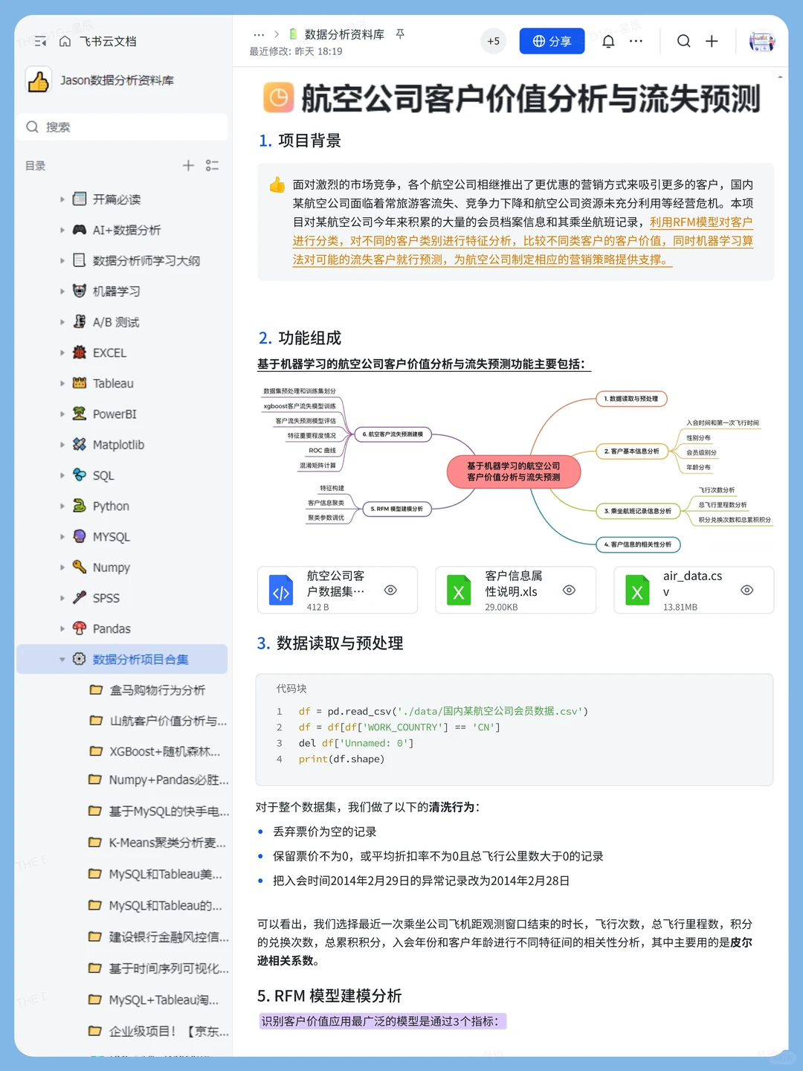Viewport: 803px width, 1071px height.
Task: Click the thumbs-up callout emoji
Action: pos(277,184)
